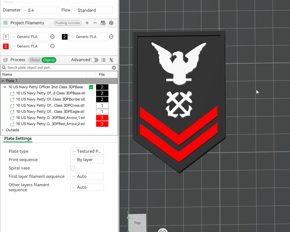Click the customize process settings icon
Screen dimensions: 290x232
point(111,60)
